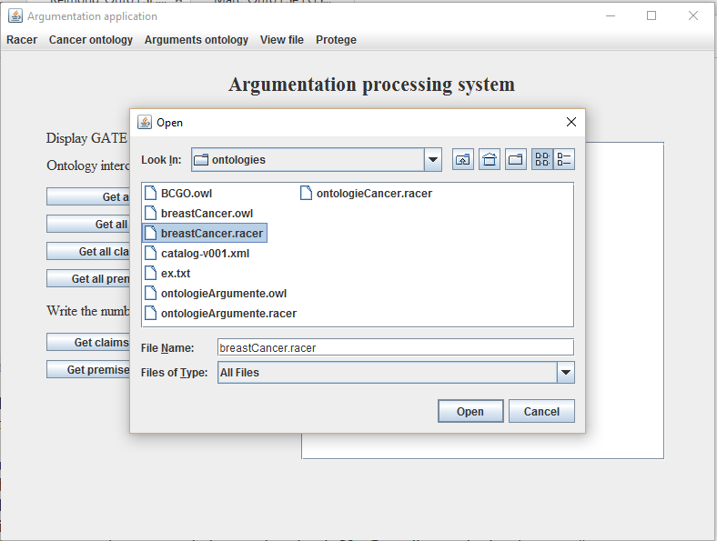Image resolution: width=717 pixels, height=541 pixels.
Task: Expand the Look In dropdown arrow
Action: (432, 159)
